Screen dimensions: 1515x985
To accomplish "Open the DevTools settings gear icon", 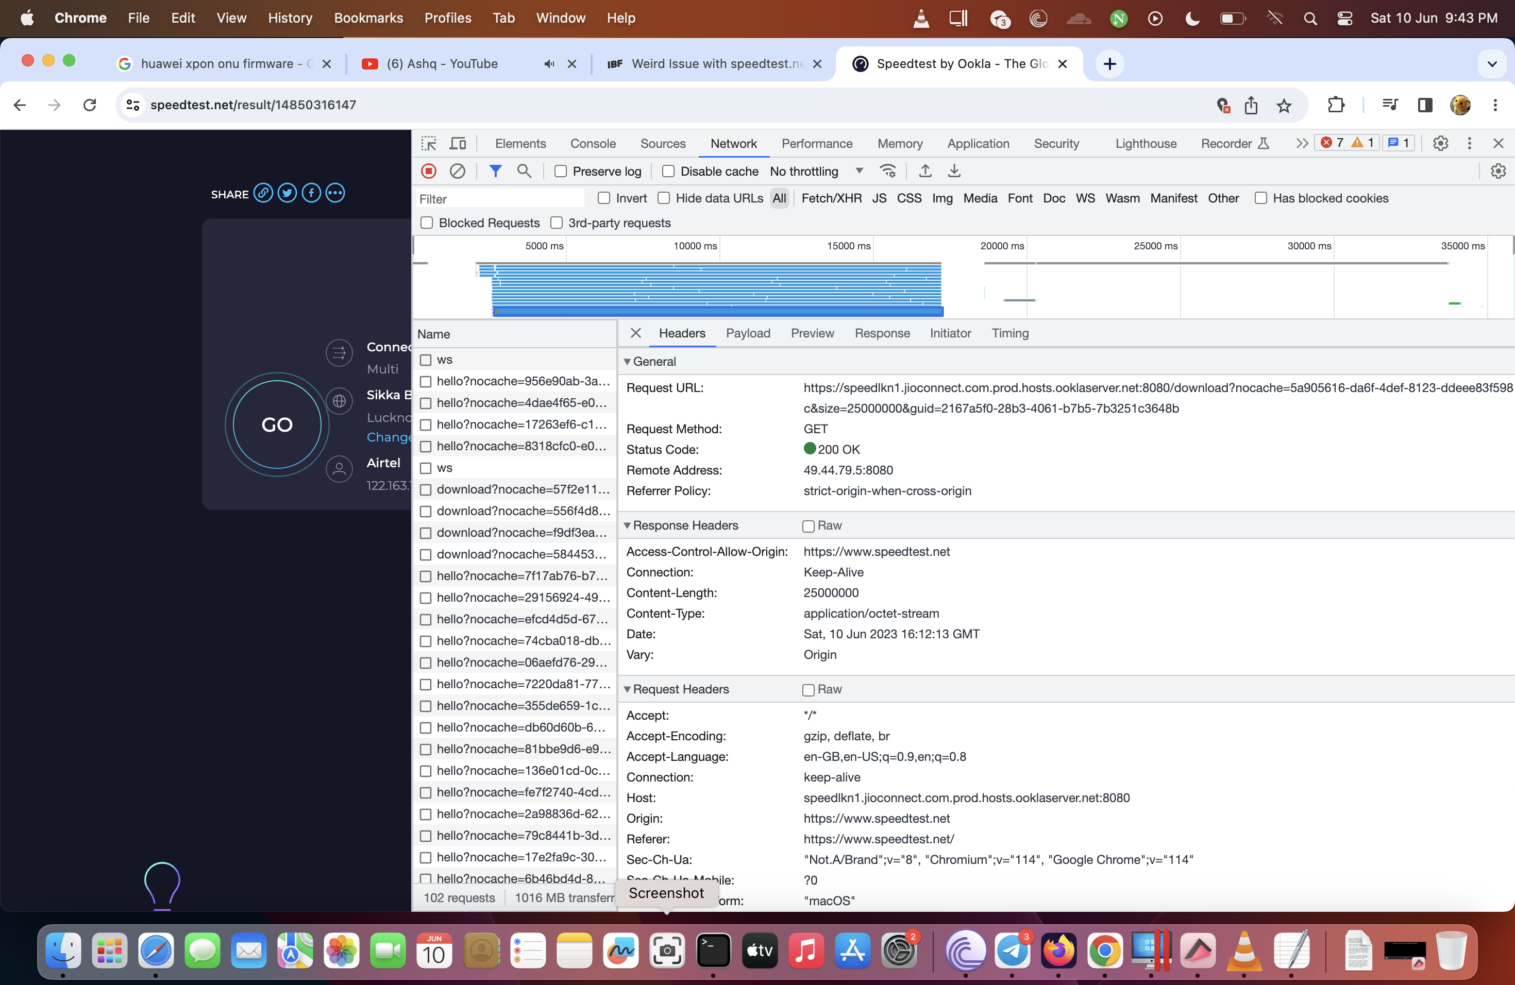I will (1440, 143).
